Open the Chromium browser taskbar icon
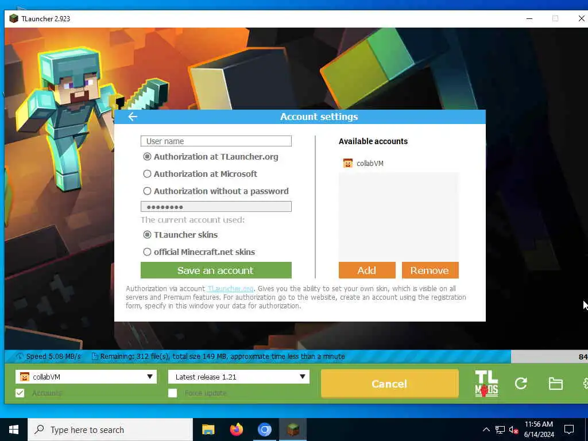Image resolution: width=588 pixels, height=441 pixels. point(264,430)
